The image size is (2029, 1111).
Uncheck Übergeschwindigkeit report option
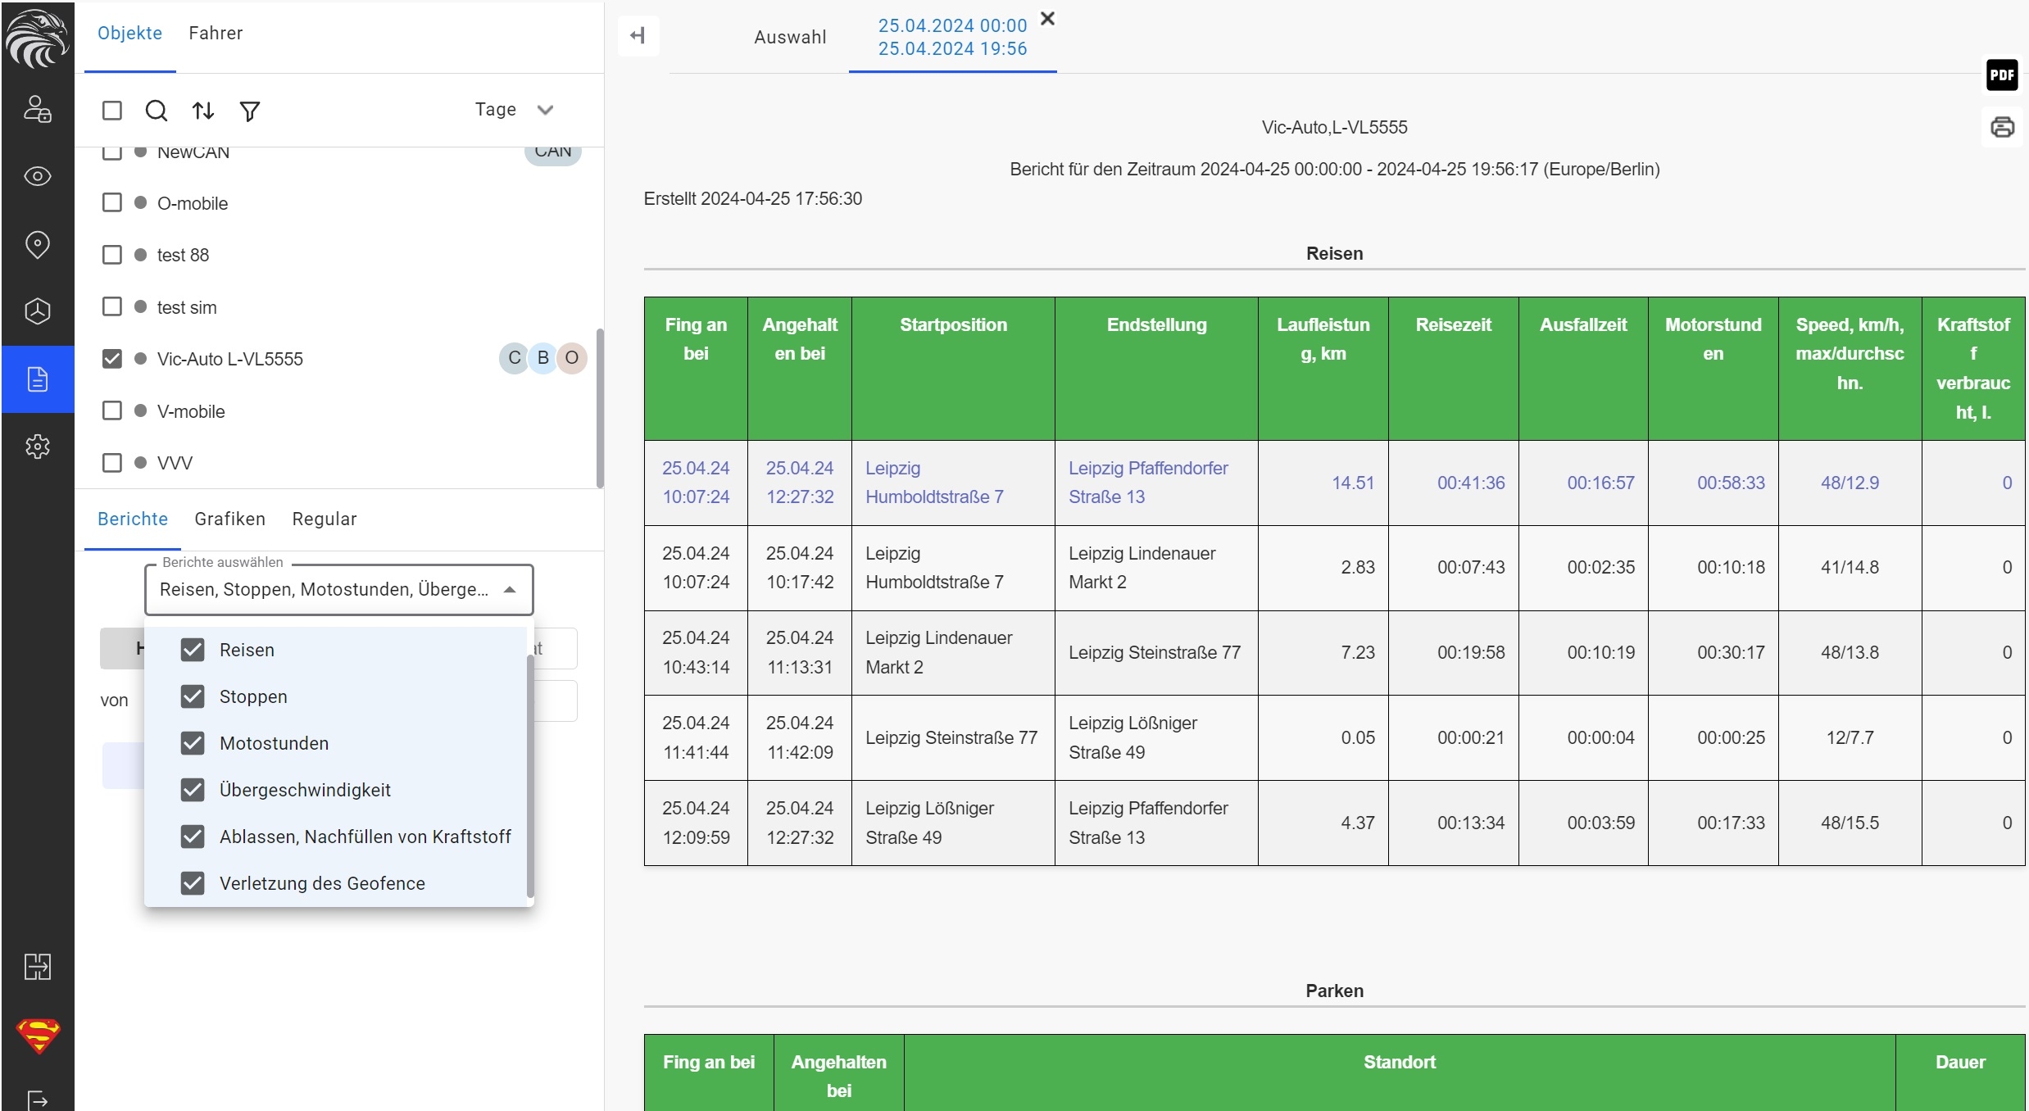193,790
